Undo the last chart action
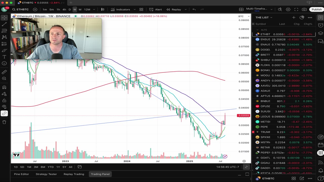 click(194, 9)
